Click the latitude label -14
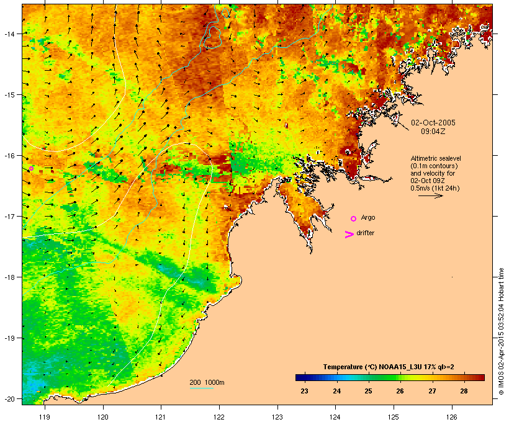The image size is (509, 422). point(9,34)
